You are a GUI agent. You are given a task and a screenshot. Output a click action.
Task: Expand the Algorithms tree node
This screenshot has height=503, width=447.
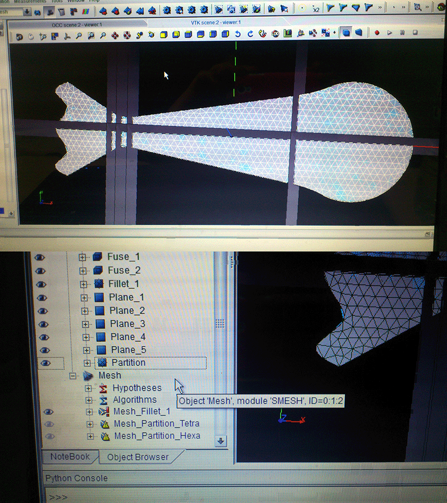89,400
